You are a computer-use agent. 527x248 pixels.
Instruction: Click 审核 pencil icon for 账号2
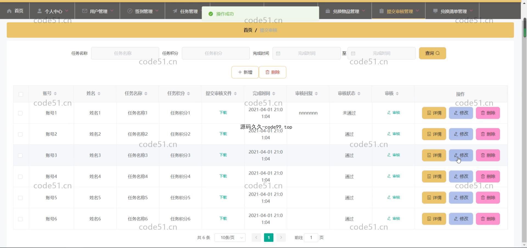tap(389, 134)
